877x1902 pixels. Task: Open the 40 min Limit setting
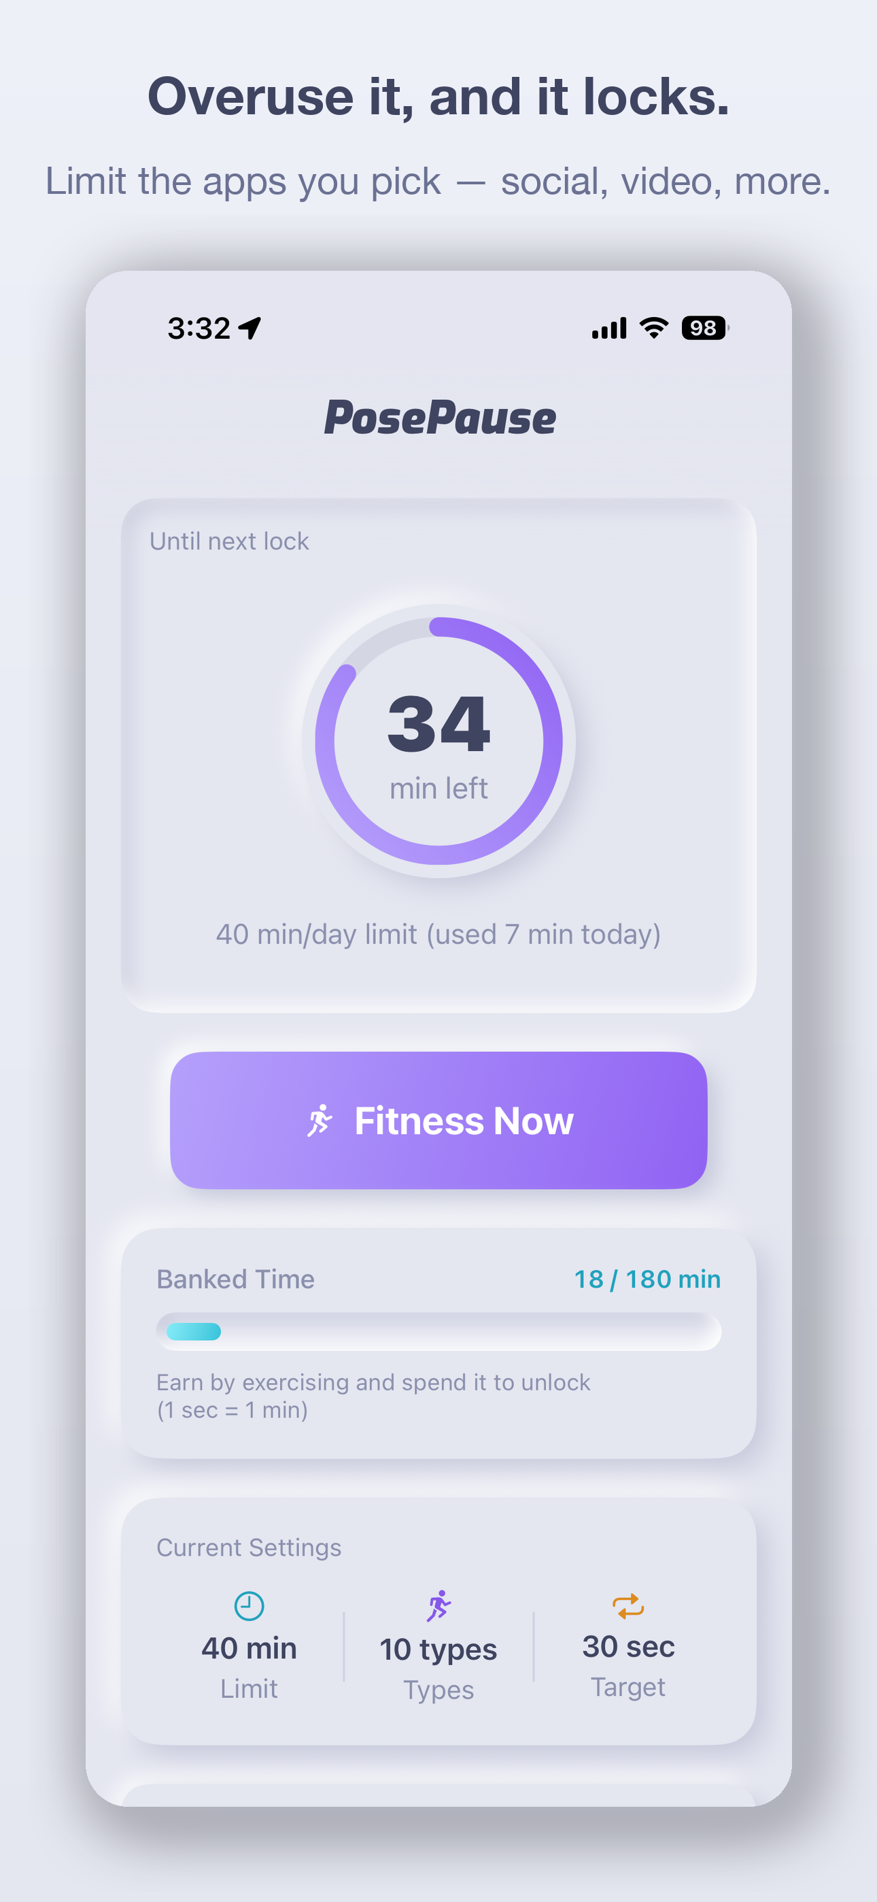coord(249,1648)
